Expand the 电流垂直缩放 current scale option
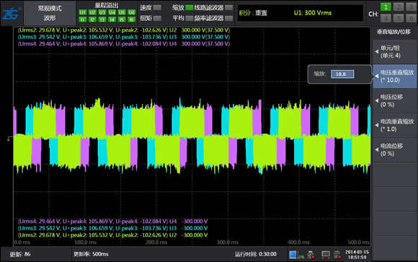Image resolution: width=418 pixels, height=262 pixels. [395, 126]
